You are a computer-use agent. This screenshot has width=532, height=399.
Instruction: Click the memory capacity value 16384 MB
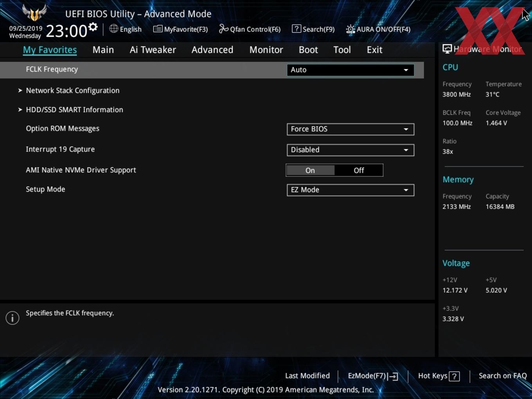pos(500,207)
